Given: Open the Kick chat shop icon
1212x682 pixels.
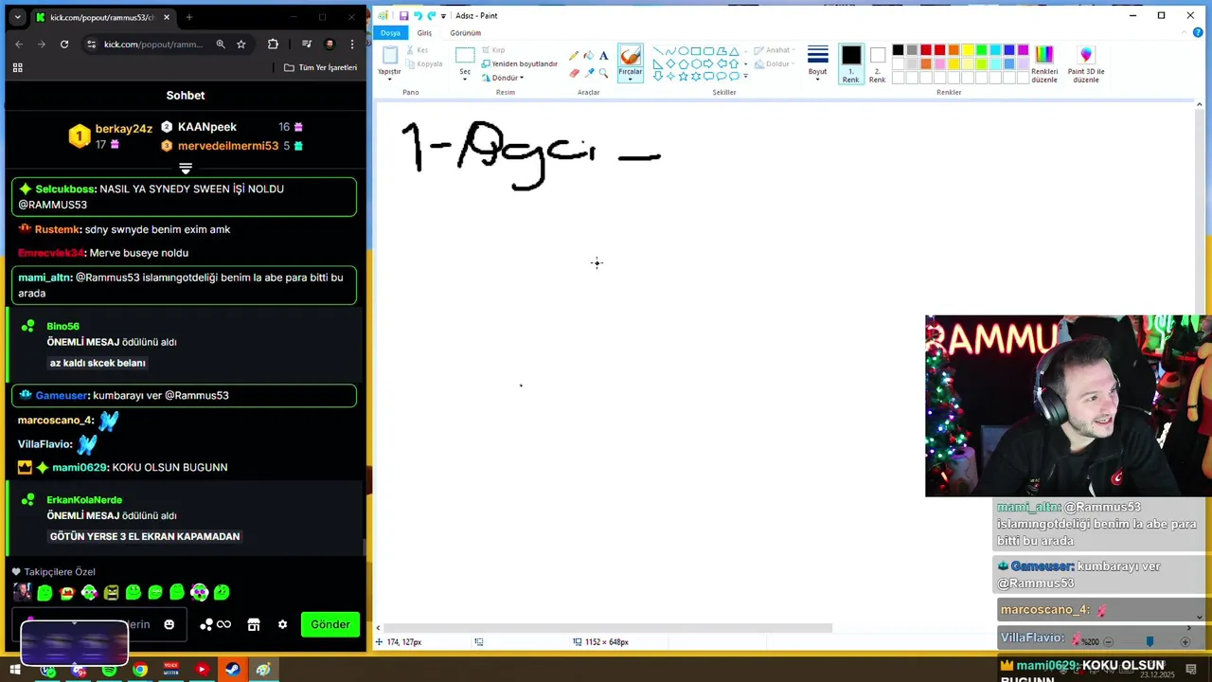Looking at the screenshot, I should (x=254, y=624).
